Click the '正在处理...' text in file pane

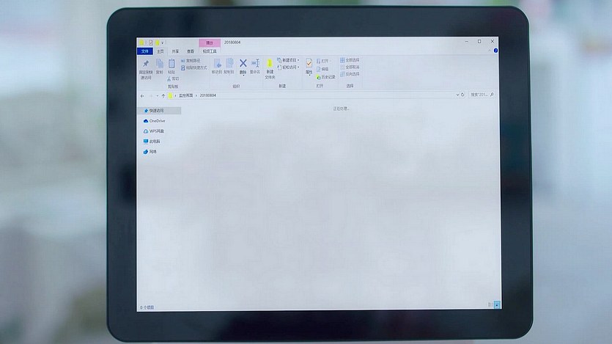coord(341,109)
